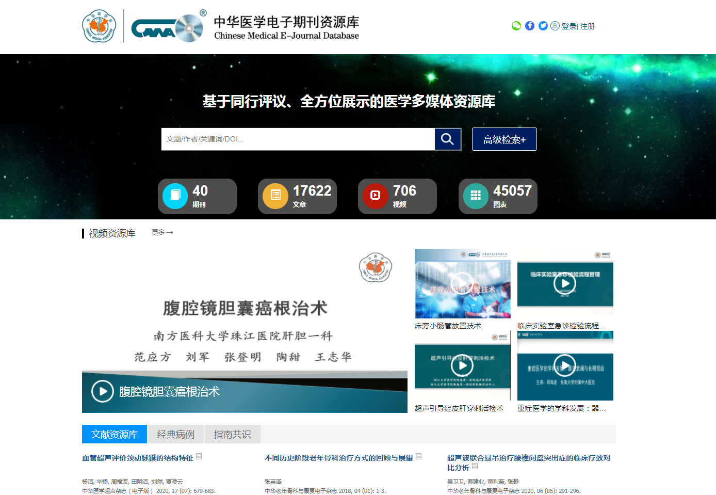The image size is (716, 495).
Task: Click the Twitter bird icon
Action: [543, 26]
